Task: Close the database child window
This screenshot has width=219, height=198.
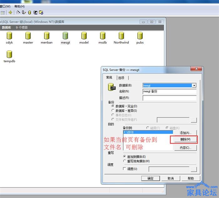Action: coord(160,22)
